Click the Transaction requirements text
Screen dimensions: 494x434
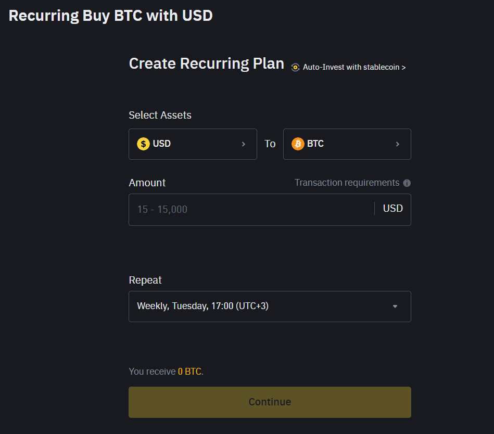(x=347, y=183)
